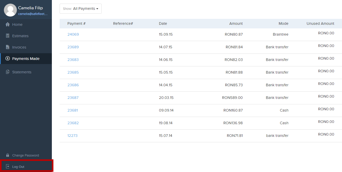The width and height of the screenshot is (342, 172).
Task: Click the user profile avatar picture
Action: (10, 10)
